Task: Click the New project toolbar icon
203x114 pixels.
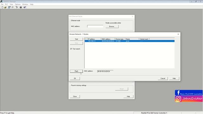Action: tap(2, 7)
